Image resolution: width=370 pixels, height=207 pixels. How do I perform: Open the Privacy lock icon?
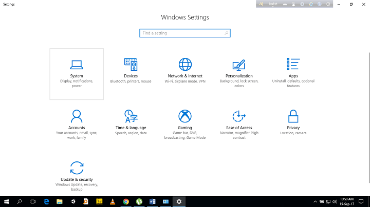[x=293, y=116]
